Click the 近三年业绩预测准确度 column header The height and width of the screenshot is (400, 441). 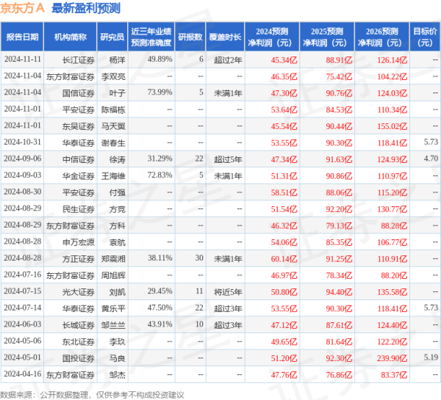tap(150, 37)
